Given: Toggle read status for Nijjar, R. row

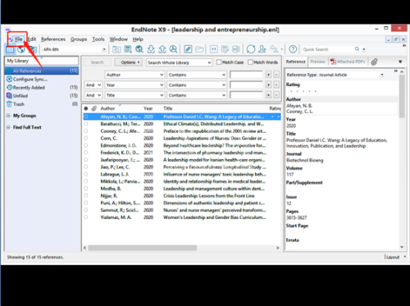Looking at the screenshot, I should point(86,195).
